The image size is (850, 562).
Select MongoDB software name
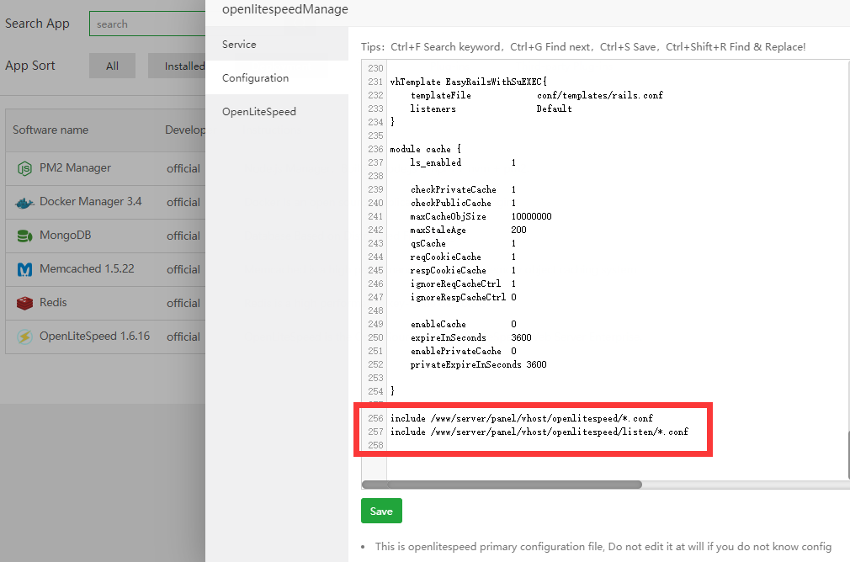65,236
